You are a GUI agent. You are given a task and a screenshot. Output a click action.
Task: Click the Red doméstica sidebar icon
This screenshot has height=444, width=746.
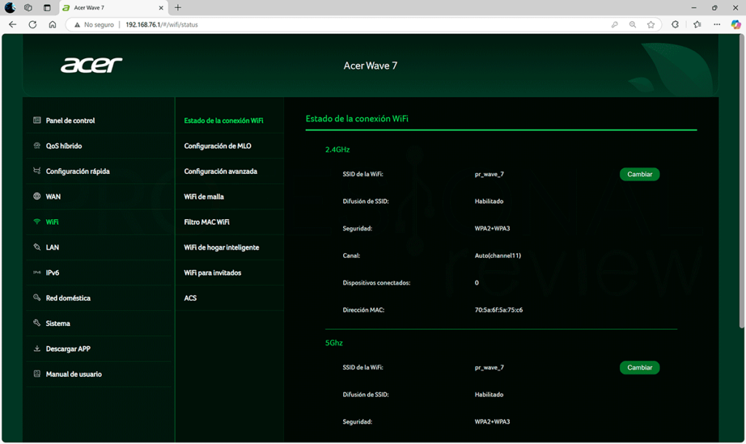coord(36,298)
